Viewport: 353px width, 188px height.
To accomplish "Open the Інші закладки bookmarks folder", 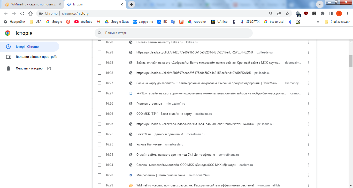I will pos(337,22).
